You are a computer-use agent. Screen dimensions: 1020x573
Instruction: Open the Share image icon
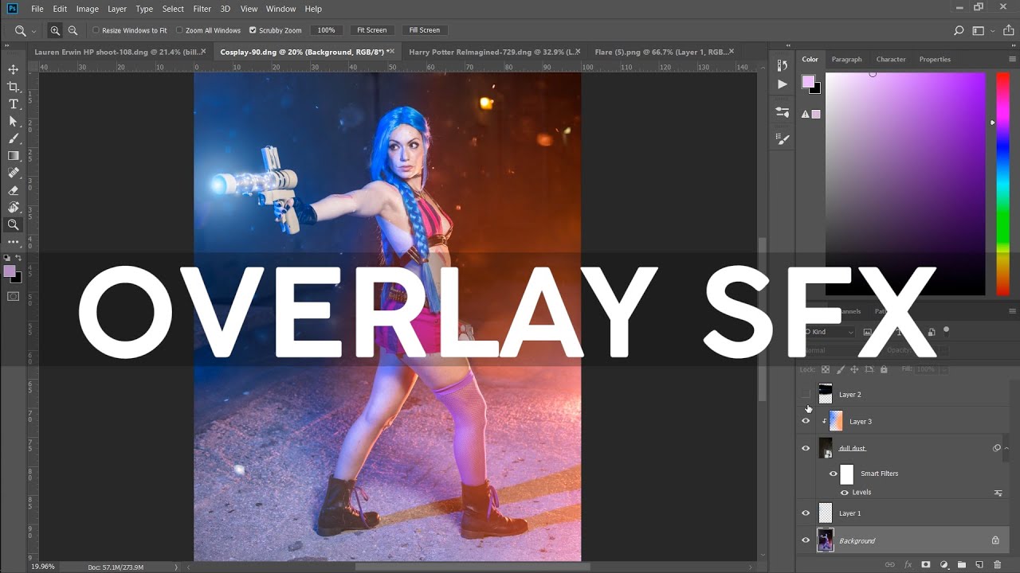1009,30
